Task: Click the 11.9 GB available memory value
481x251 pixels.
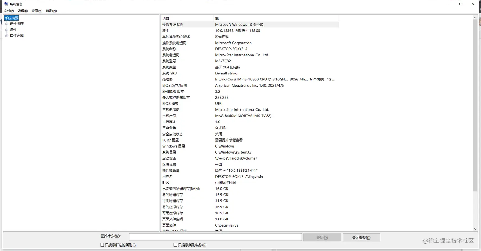Action: click(x=221, y=201)
